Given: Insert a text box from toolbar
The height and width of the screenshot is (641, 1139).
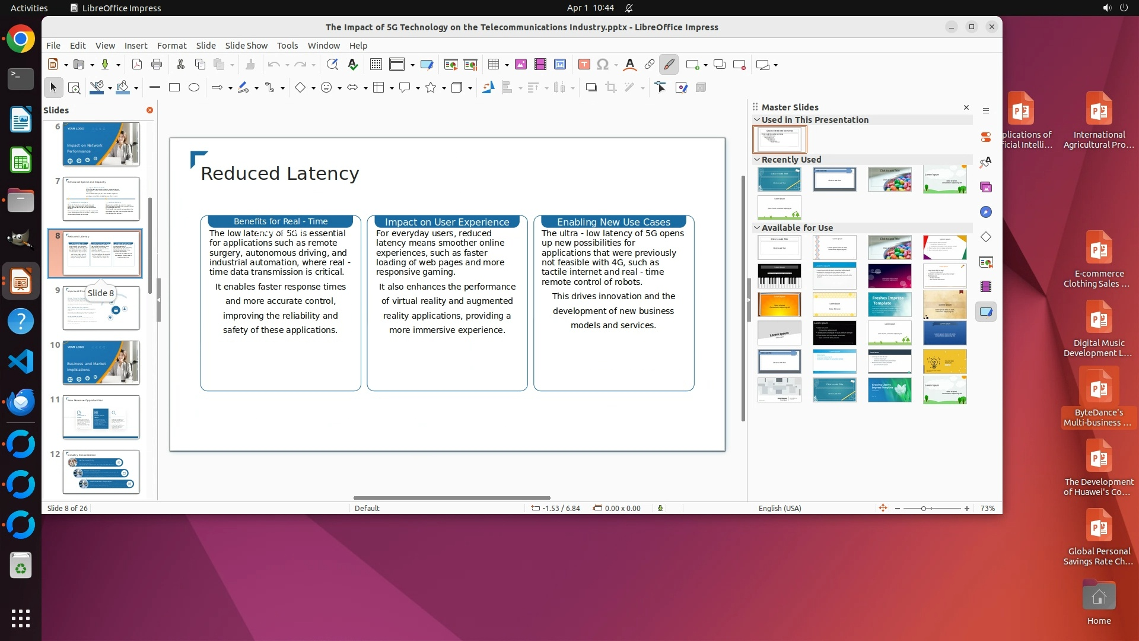Looking at the screenshot, I should pyautogui.click(x=584, y=65).
